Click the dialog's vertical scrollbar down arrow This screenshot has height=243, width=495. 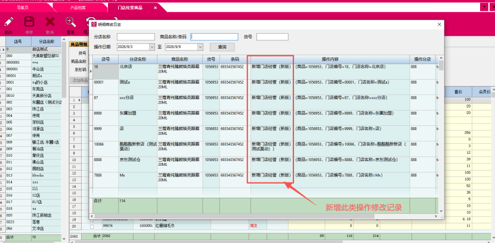[441, 211]
